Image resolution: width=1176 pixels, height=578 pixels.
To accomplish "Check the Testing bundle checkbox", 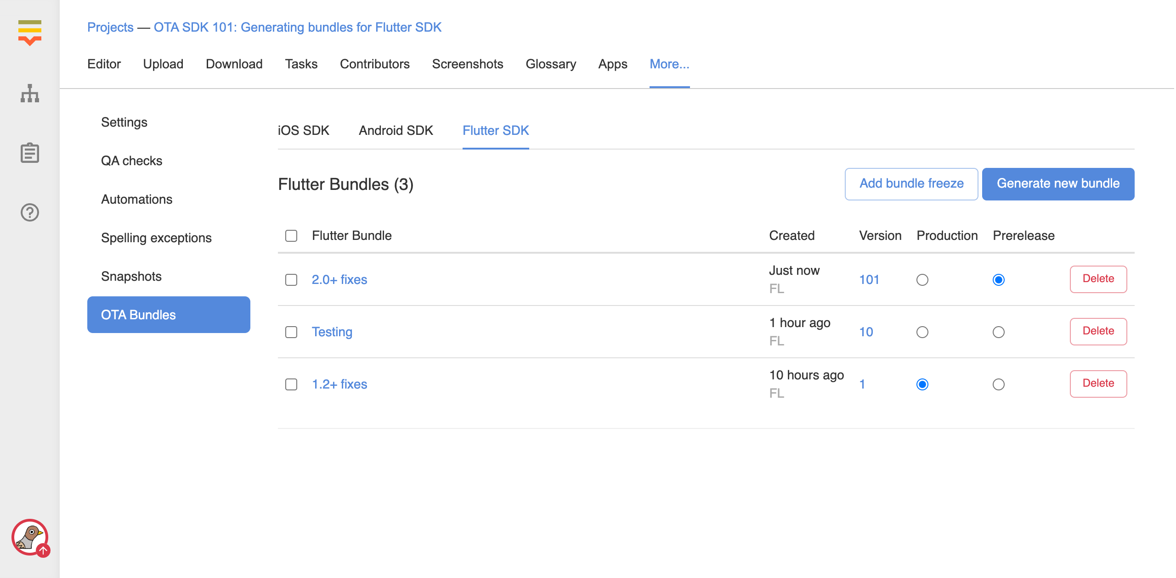I will point(291,332).
